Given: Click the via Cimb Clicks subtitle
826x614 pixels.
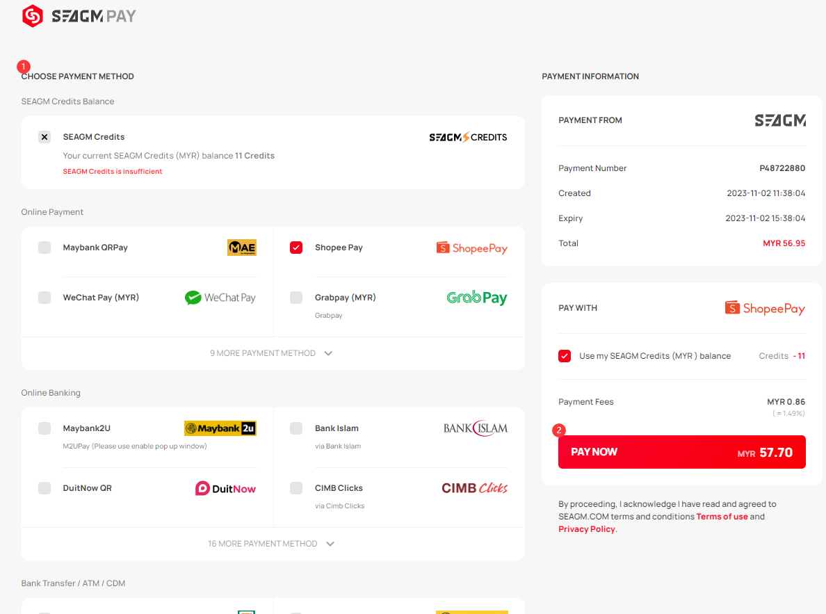Looking at the screenshot, I should pos(340,506).
